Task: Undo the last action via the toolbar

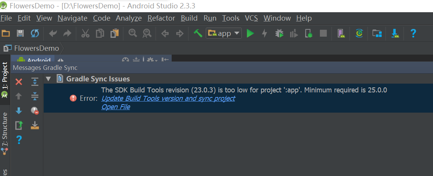Action: pos(53,34)
